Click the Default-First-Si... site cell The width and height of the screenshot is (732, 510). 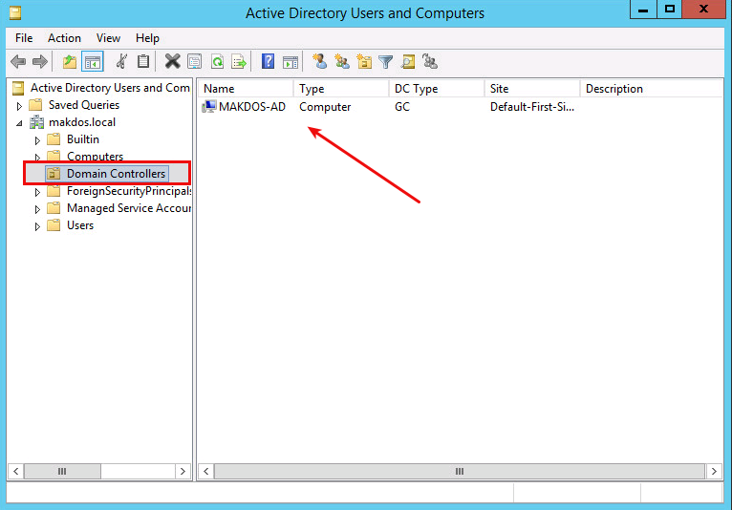coord(532,107)
